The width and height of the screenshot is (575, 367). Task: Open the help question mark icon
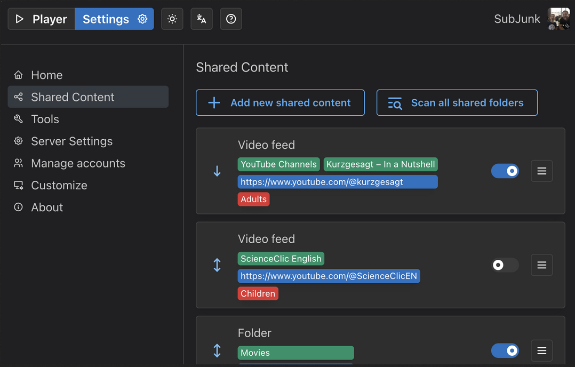[x=230, y=19]
